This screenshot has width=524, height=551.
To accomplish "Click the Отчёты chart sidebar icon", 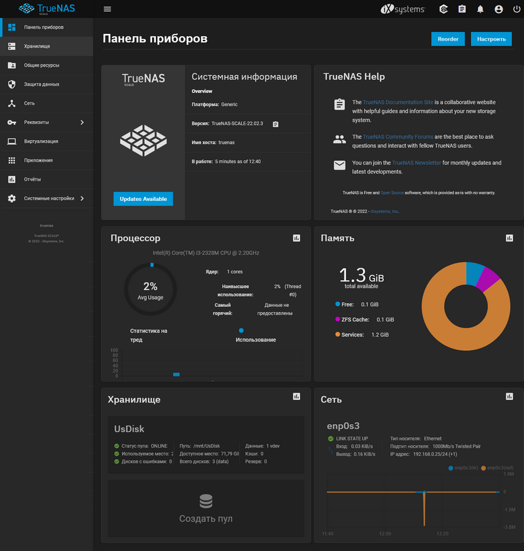I will tap(12, 179).
